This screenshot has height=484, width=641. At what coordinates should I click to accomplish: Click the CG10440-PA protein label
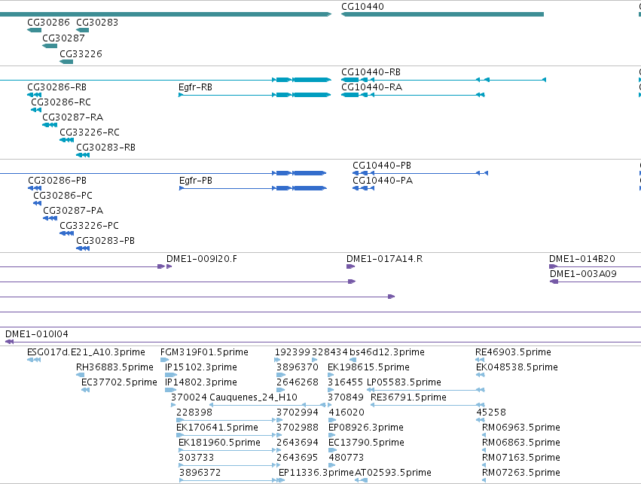383,181
